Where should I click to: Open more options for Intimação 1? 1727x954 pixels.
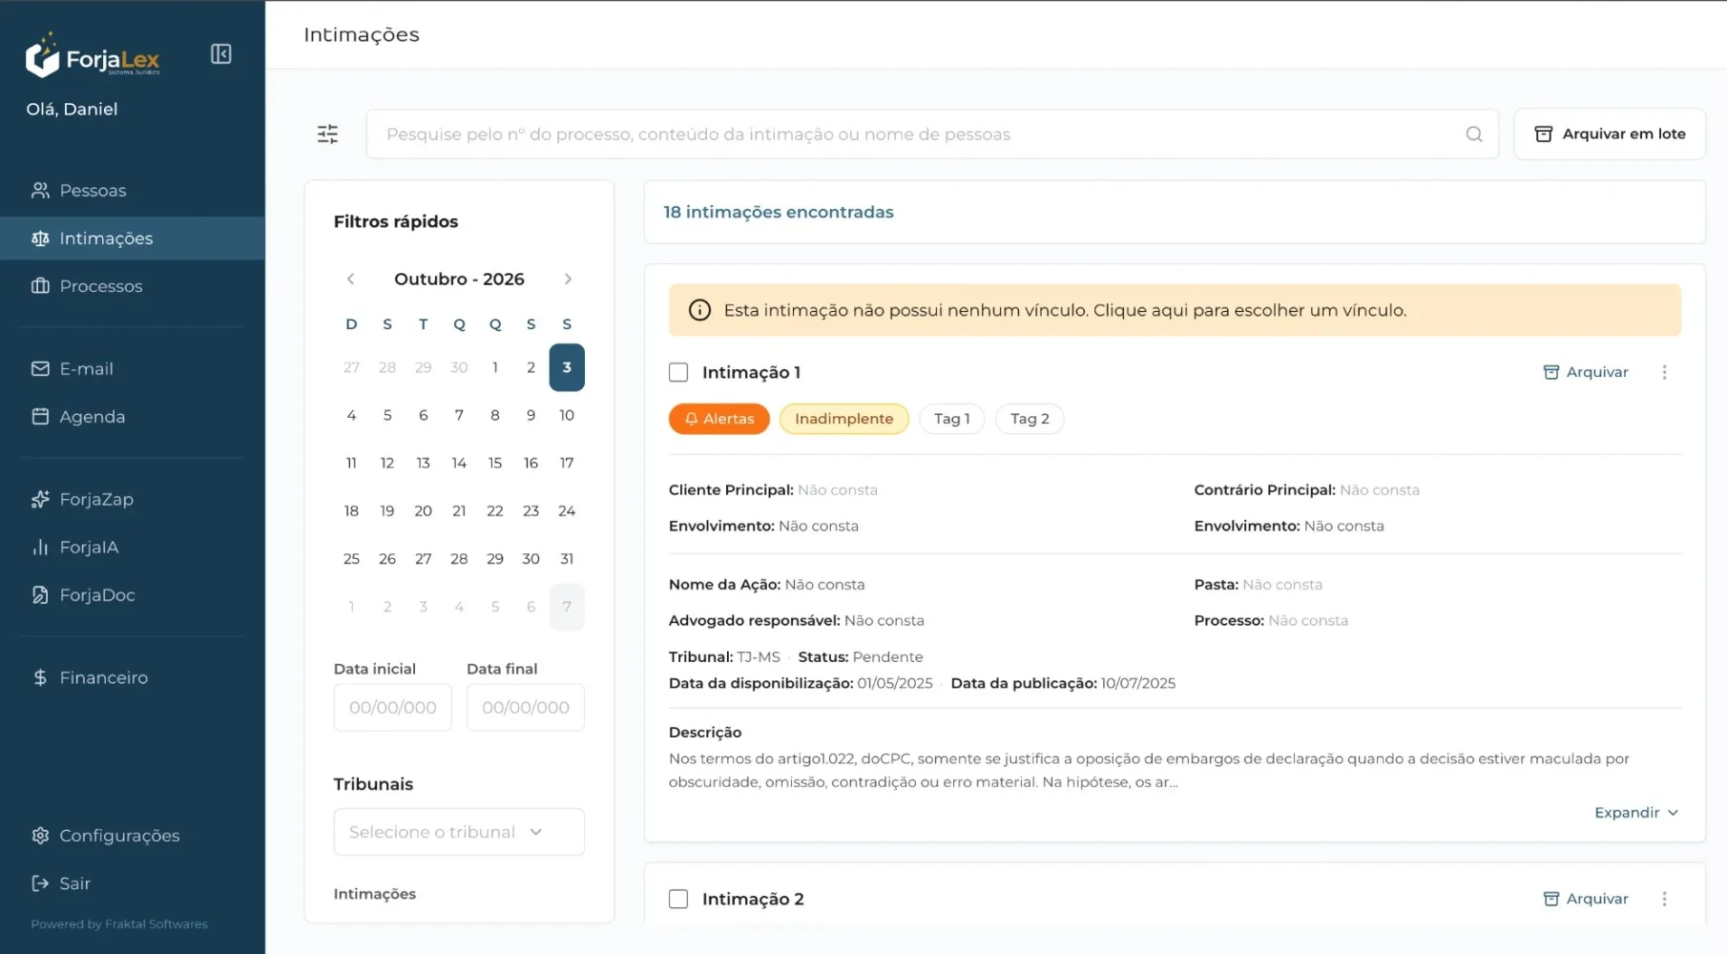(x=1665, y=373)
